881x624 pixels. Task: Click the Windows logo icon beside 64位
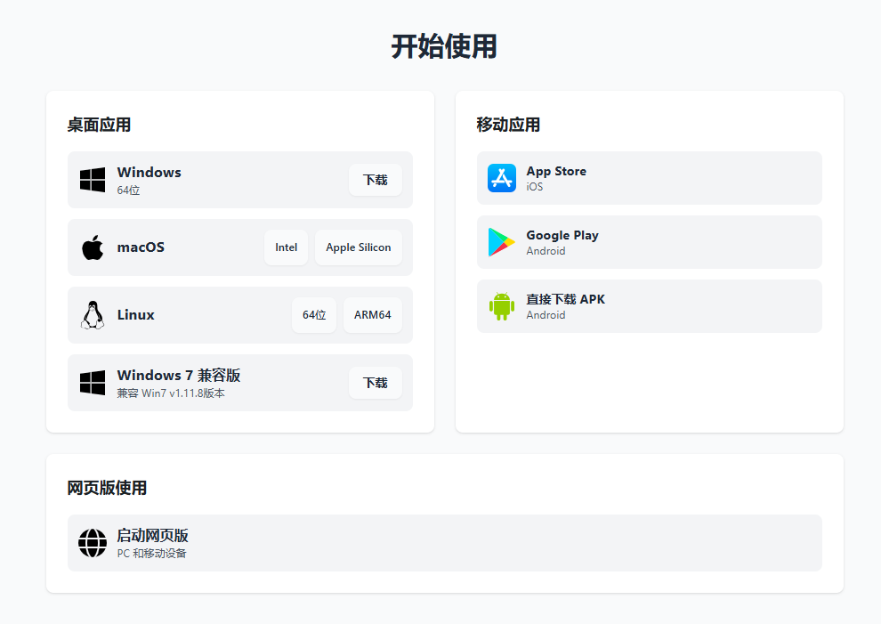(x=93, y=180)
